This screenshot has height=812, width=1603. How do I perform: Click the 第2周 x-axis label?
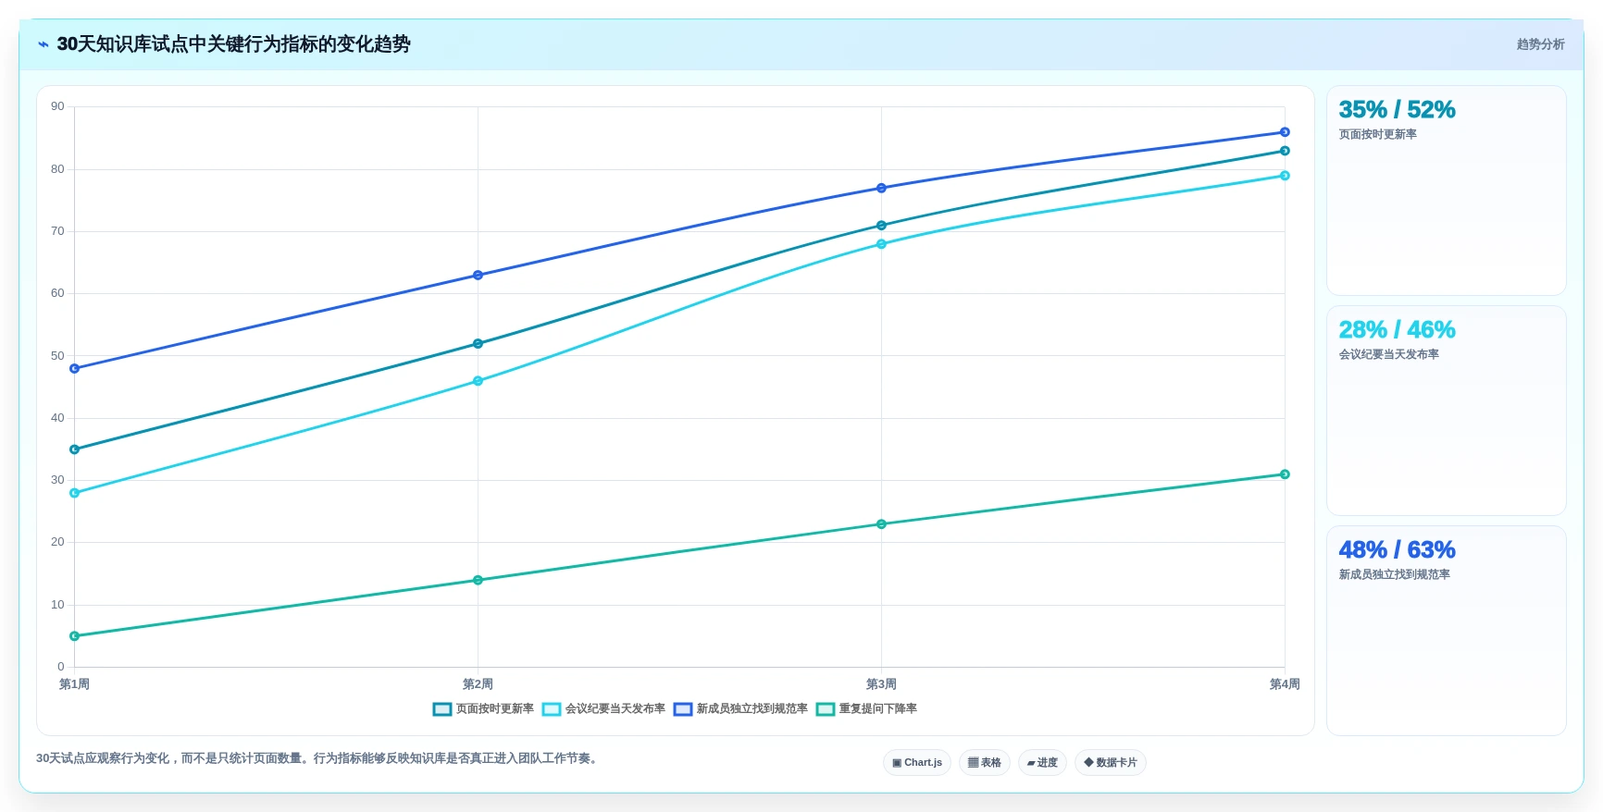[478, 684]
